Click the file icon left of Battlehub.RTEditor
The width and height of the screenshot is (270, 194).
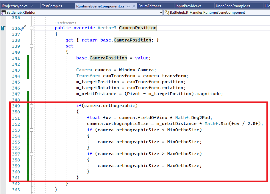pos(3,13)
